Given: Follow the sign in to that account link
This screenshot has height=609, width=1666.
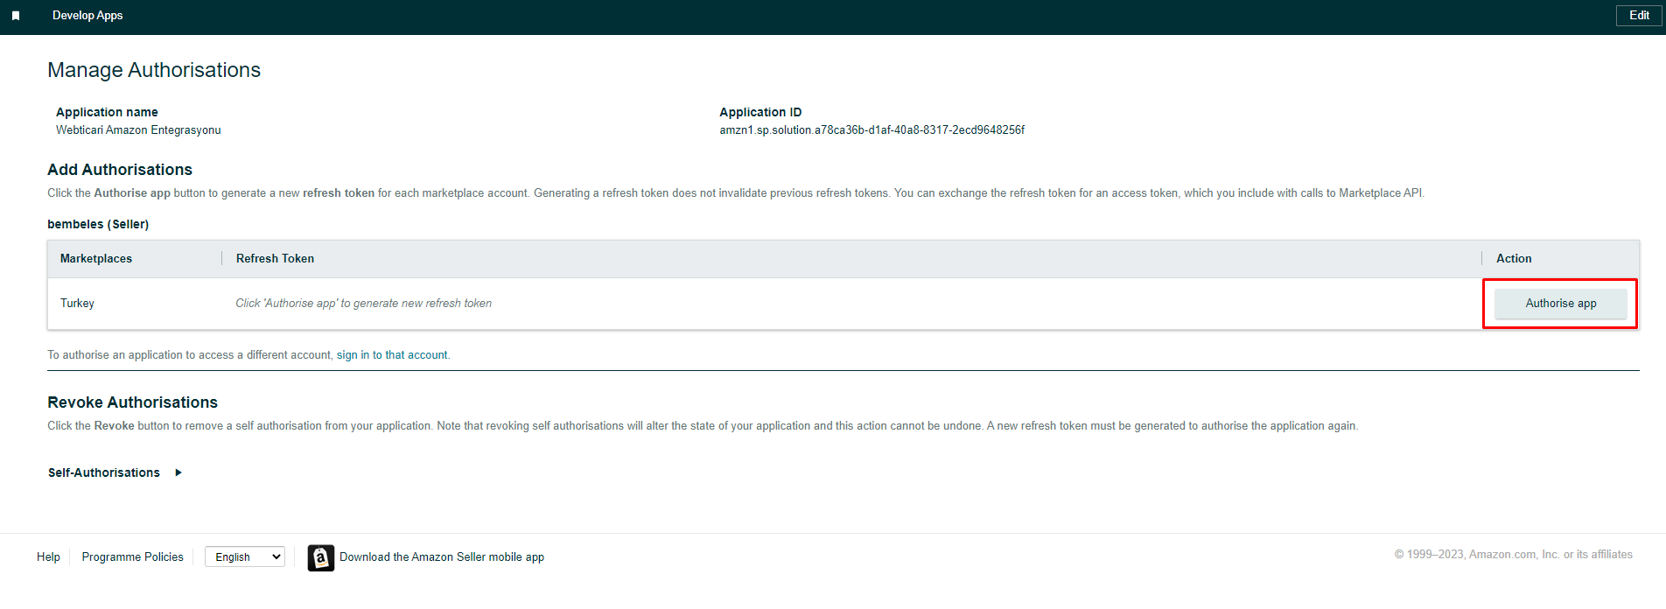Looking at the screenshot, I should pyautogui.click(x=392, y=355).
